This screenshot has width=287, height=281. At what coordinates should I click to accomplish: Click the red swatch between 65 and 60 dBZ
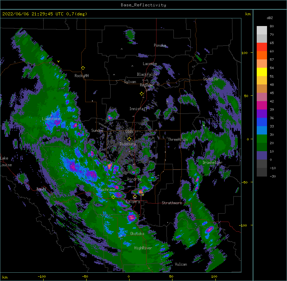coord(262,47)
